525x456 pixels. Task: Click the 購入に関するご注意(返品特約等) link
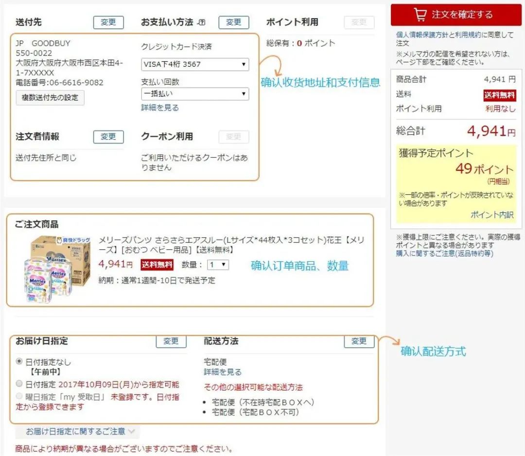coord(445,253)
